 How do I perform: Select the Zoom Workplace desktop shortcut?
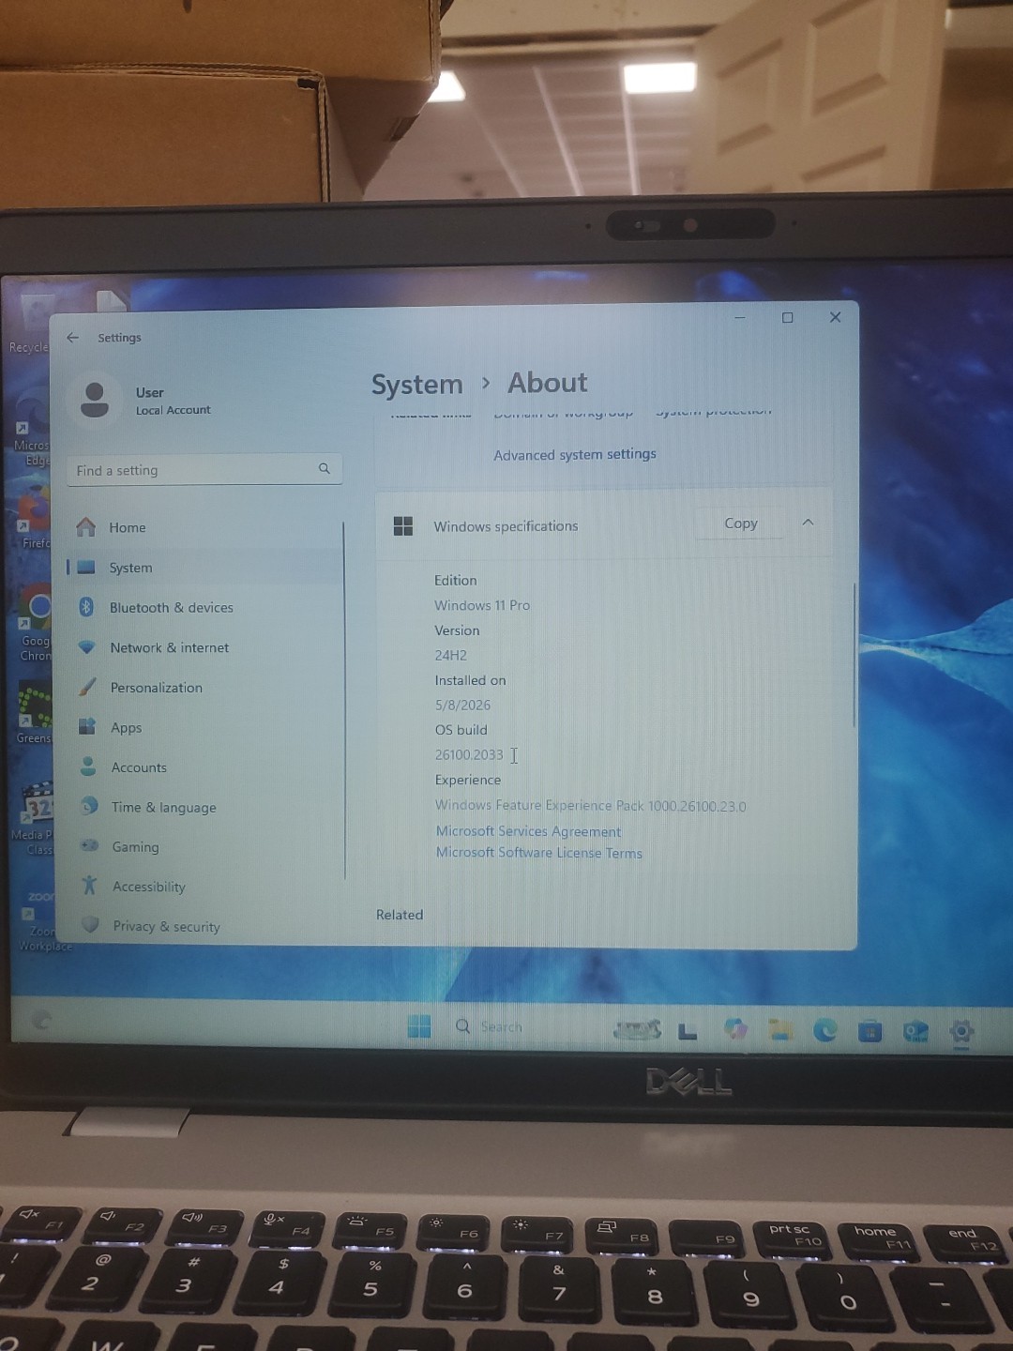click(x=43, y=920)
